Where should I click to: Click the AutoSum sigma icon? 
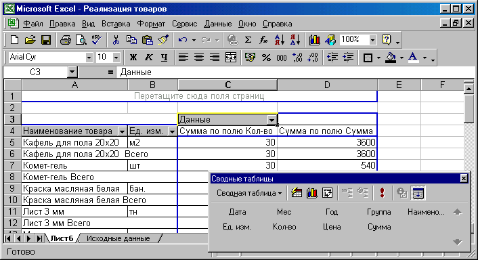point(248,40)
